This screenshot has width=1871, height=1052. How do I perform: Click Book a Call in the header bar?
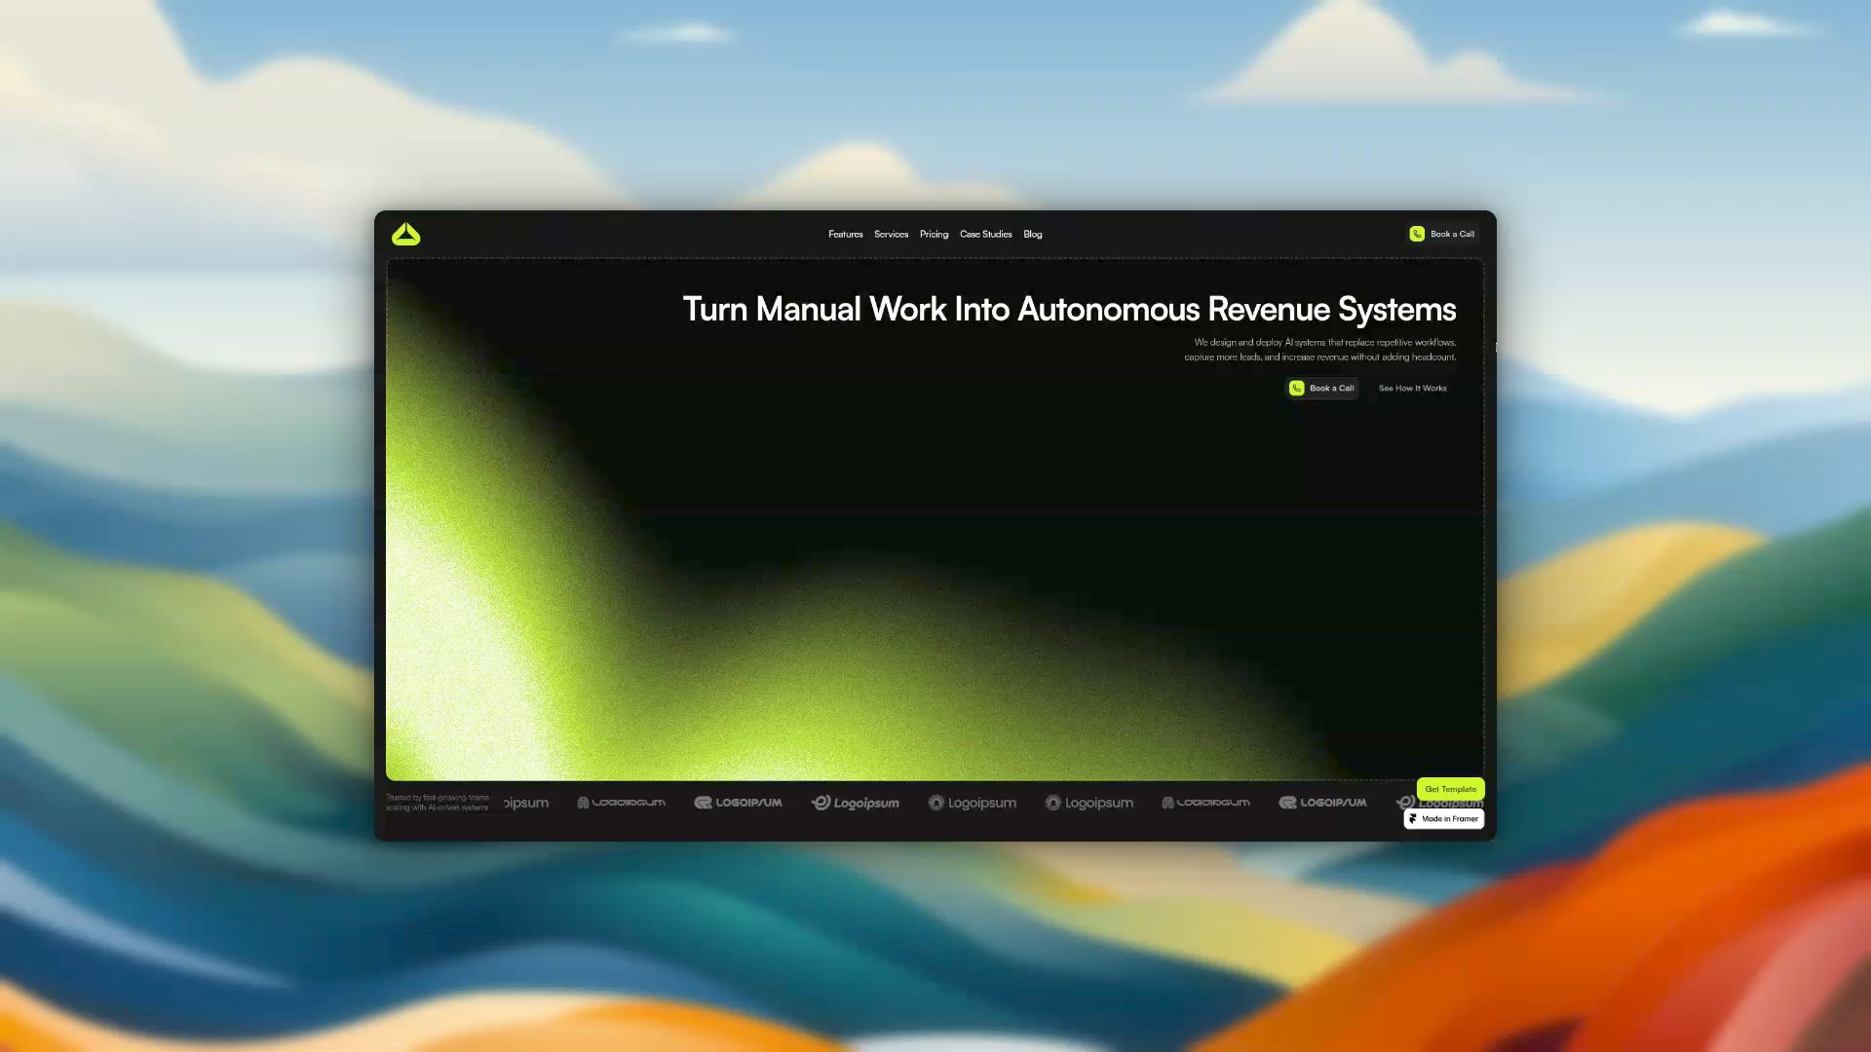1442,234
